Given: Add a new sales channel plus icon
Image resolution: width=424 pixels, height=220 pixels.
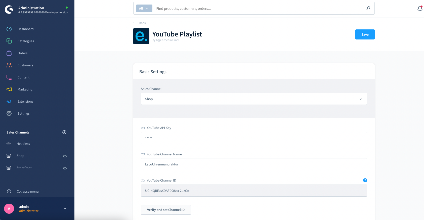Looking at the screenshot, I should click(64, 132).
